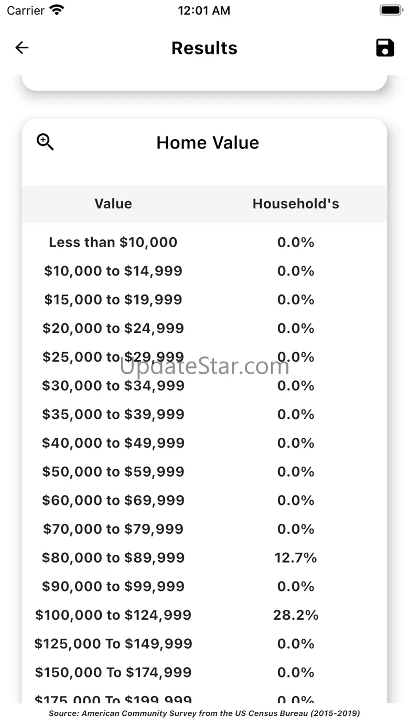
Task: Tap the 12.7% household value
Action: pyautogui.click(x=296, y=557)
